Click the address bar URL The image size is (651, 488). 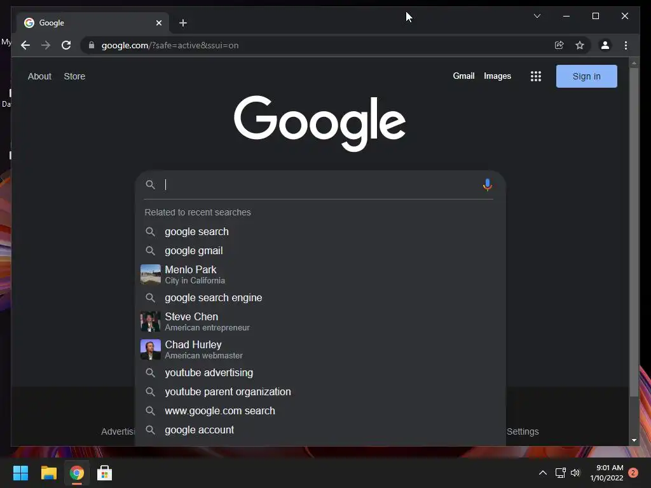tap(170, 45)
